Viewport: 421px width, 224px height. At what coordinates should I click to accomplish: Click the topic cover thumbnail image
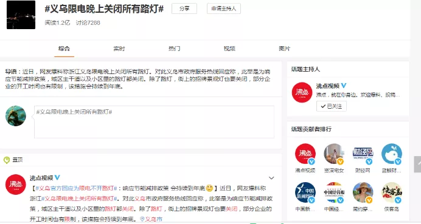(21, 15)
